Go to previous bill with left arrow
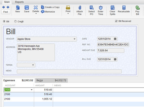The height and width of the screenshot is (107, 144). point(3,7)
